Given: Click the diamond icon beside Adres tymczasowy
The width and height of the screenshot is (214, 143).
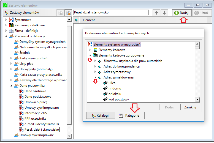Looking at the screenshot, I should pos(99,72).
